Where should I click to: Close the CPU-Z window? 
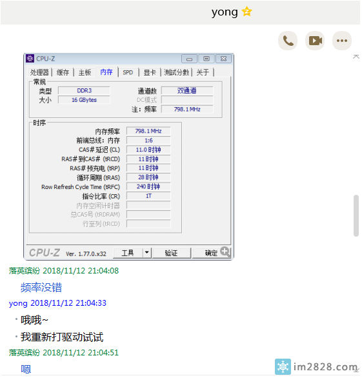[x=223, y=59]
